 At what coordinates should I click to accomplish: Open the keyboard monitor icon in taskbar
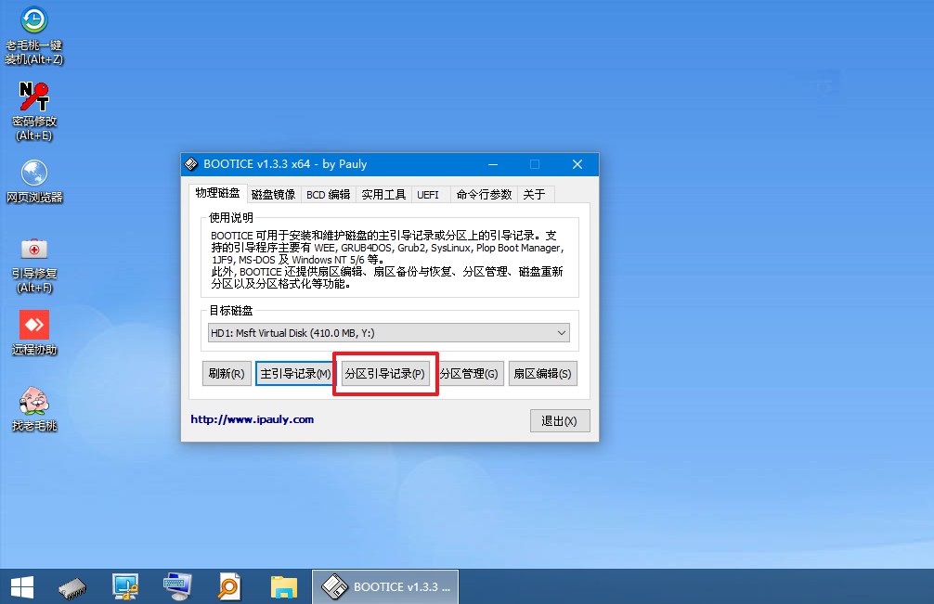[x=177, y=586]
